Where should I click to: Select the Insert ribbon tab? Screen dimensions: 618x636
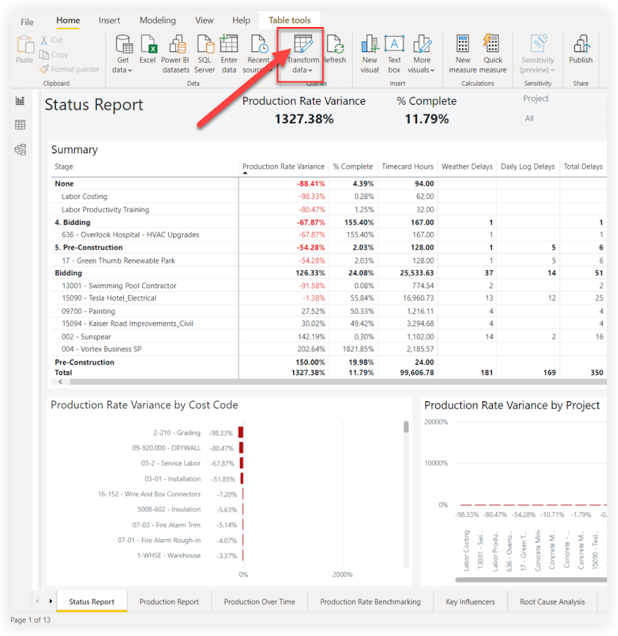[109, 21]
